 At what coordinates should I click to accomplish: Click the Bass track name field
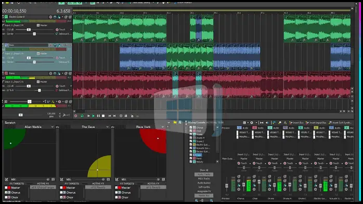click(x=28, y=45)
